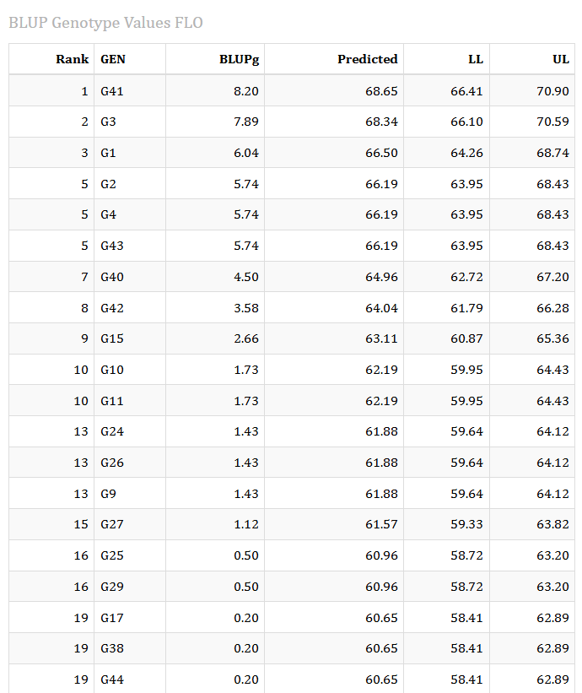Click the Predicted column header
The image size is (582, 693).
coord(368,59)
